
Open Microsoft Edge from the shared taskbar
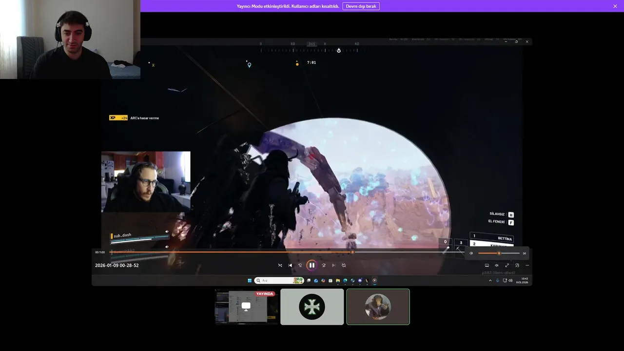pyautogui.click(x=345, y=280)
